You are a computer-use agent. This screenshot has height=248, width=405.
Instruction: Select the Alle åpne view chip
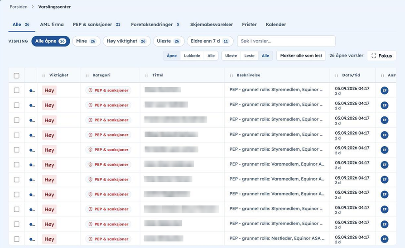click(51, 41)
